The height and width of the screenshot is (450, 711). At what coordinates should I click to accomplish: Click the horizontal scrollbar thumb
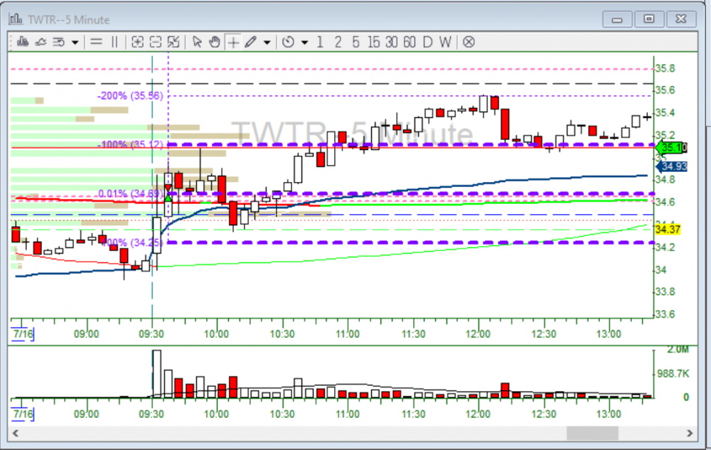pyautogui.click(x=592, y=432)
